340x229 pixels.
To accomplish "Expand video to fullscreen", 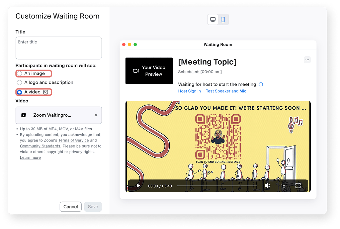I will [298, 186].
